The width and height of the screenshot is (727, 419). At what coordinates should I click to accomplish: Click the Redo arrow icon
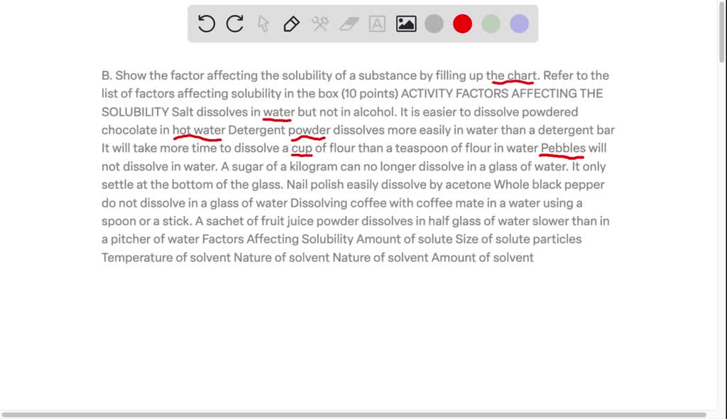pos(234,23)
